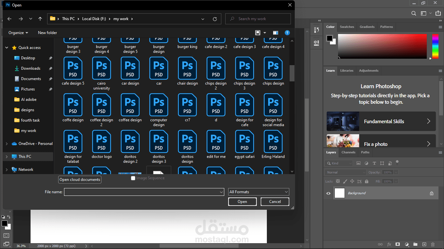
Task: Switch to the Gradients tab
Action: 367,27
